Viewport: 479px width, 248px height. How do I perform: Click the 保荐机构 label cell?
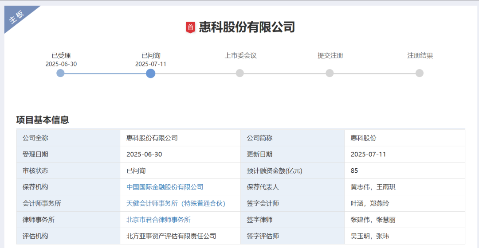(x=68, y=187)
